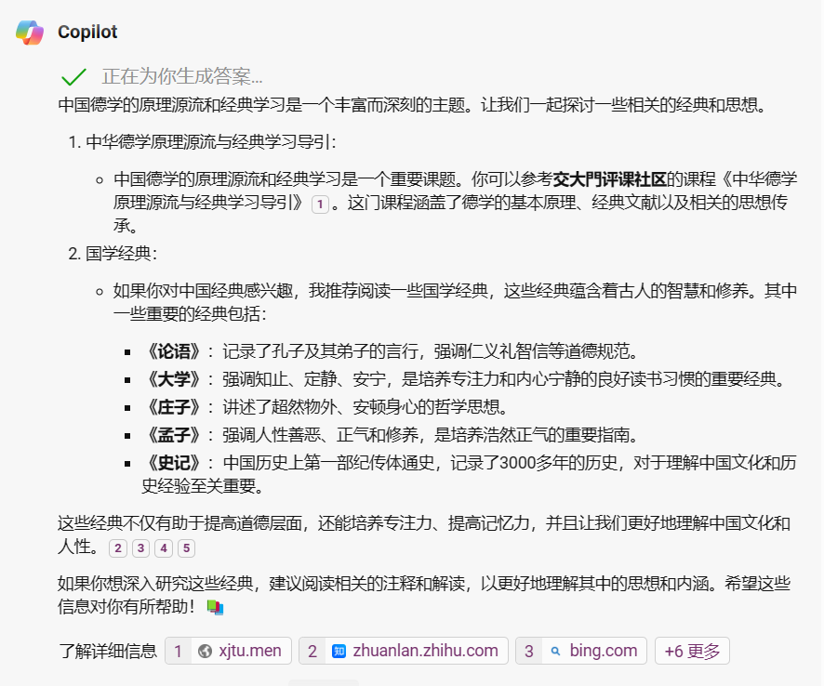Click the globe icon in xjtu.men source

[x=205, y=651]
